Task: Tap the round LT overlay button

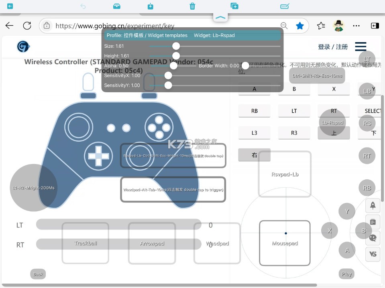Action: (367, 59)
